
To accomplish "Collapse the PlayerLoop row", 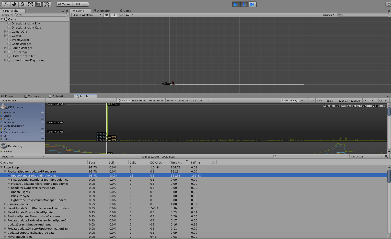I will click(x=2, y=167).
